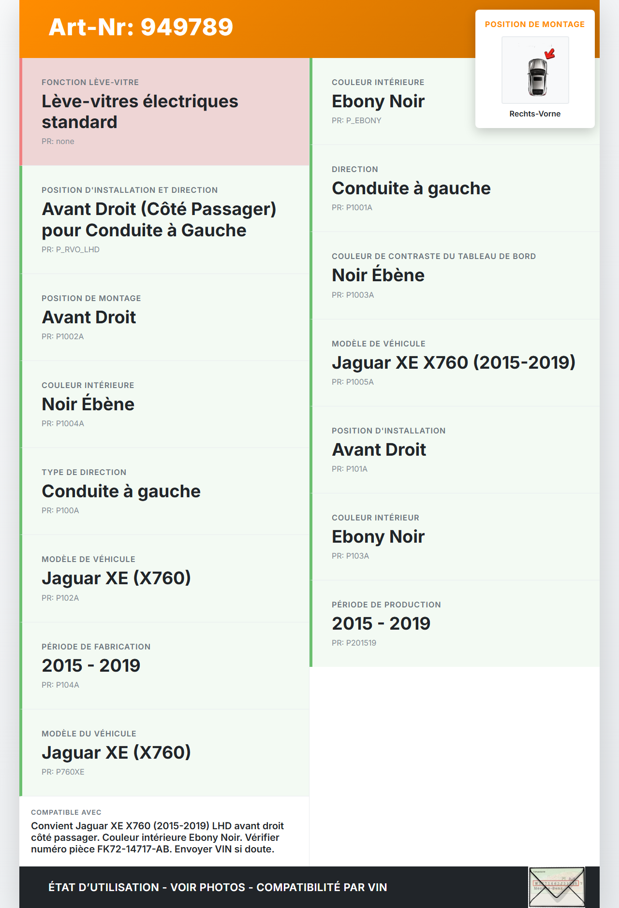Select 'Conduite à gauche' with code P1001A
Screen dimensions: 619x908
(411, 188)
